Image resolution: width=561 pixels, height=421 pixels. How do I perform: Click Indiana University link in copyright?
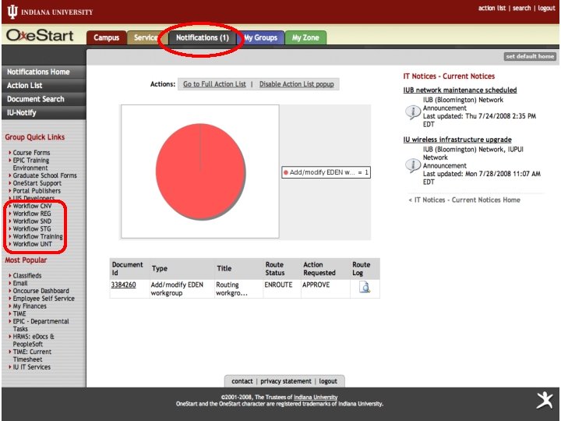[316, 398]
